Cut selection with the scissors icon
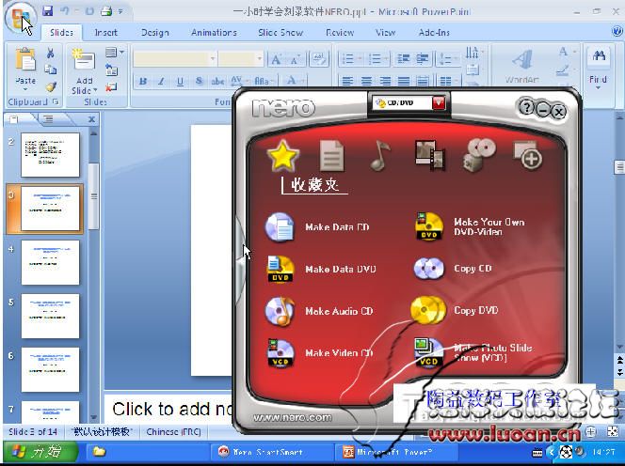Screen dimensions: 625x466 coord(50,53)
